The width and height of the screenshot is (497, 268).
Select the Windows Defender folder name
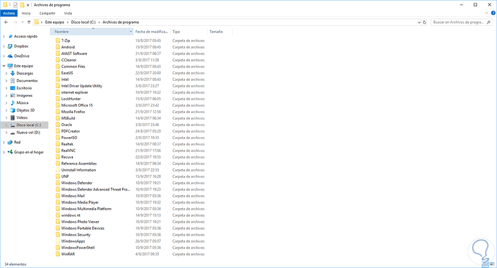coord(77,183)
